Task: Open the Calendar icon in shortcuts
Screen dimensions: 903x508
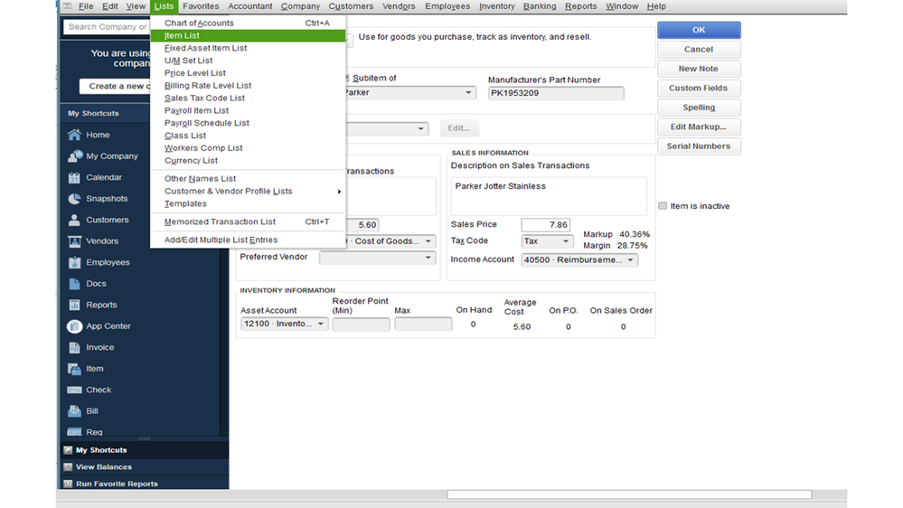Action: pyautogui.click(x=74, y=177)
